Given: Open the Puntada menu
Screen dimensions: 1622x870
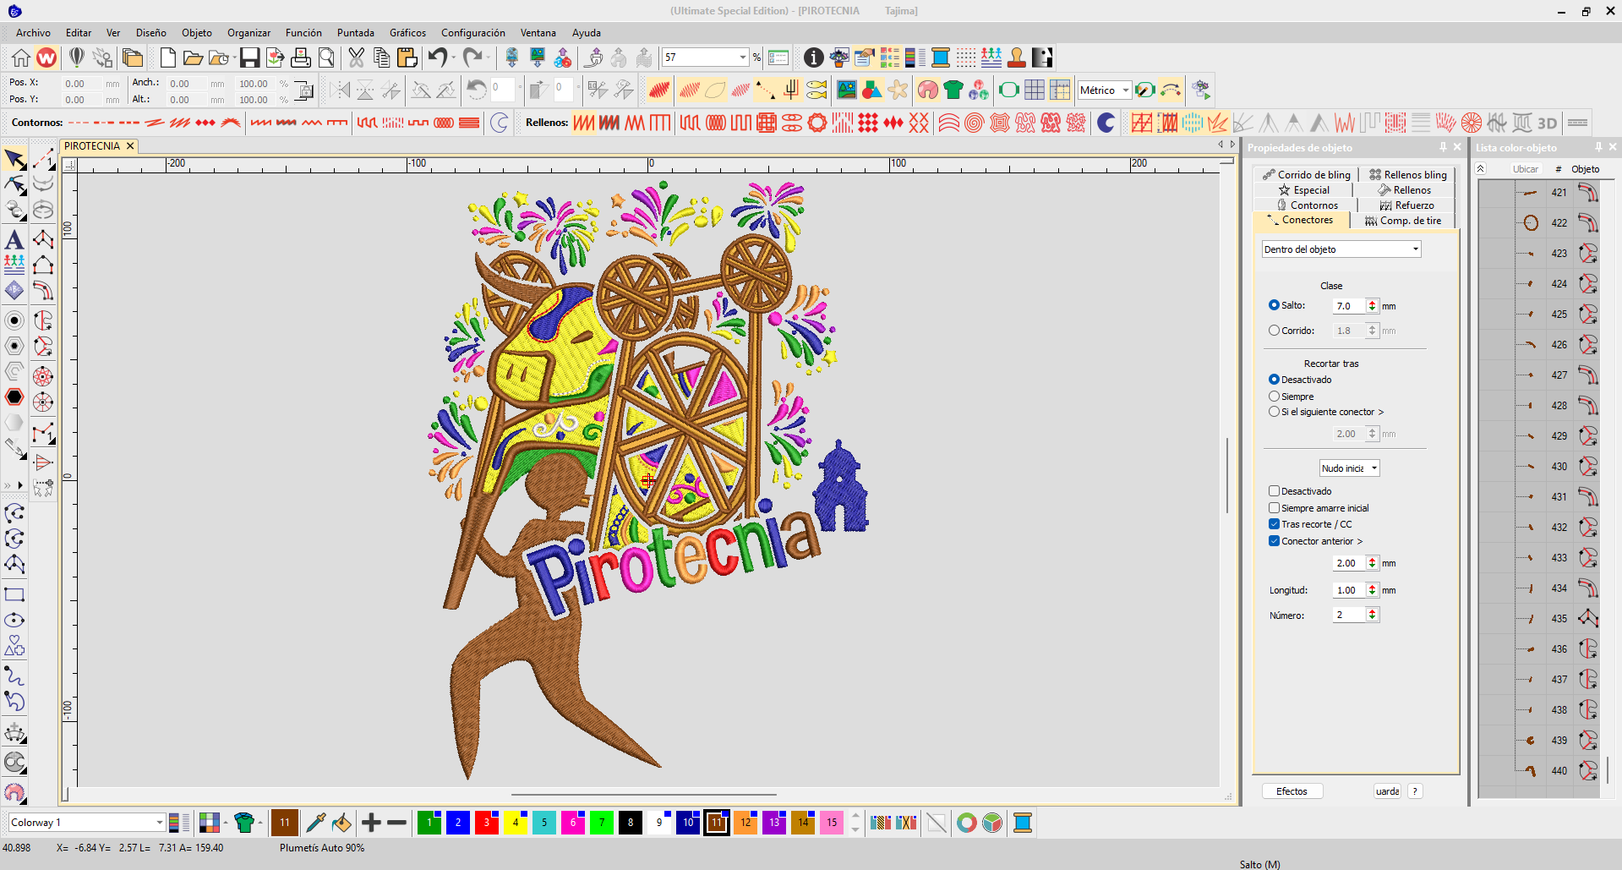Looking at the screenshot, I should pos(355,33).
